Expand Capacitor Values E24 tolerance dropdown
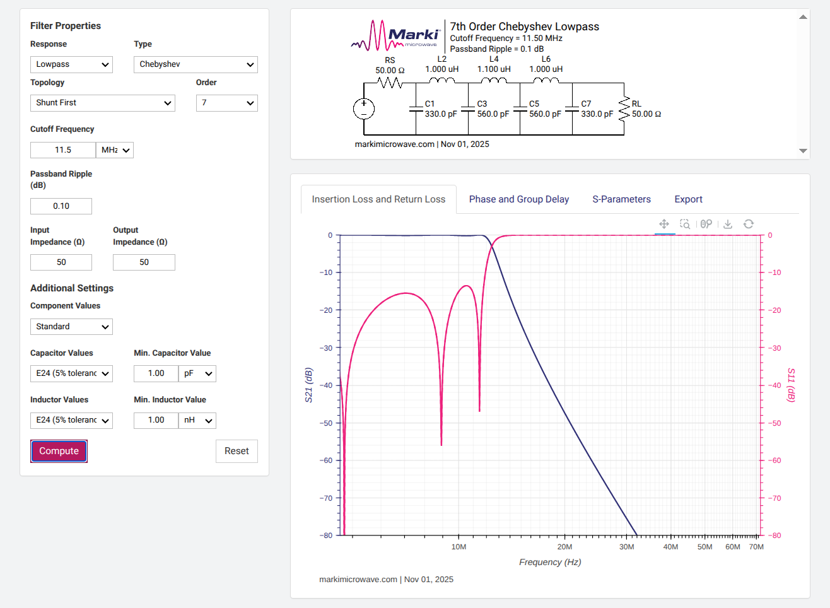Image resolution: width=830 pixels, height=608 pixels. [x=71, y=373]
